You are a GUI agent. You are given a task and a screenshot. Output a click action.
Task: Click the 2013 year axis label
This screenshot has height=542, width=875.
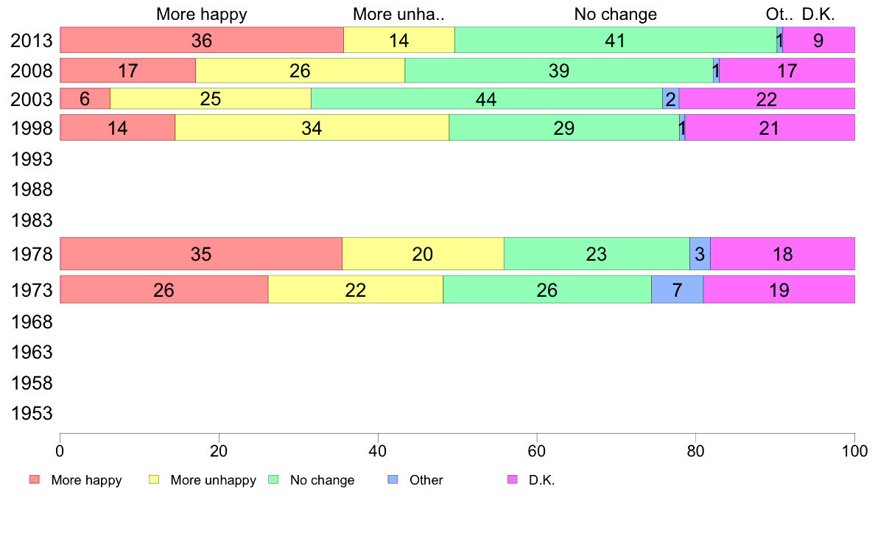tap(32, 41)
